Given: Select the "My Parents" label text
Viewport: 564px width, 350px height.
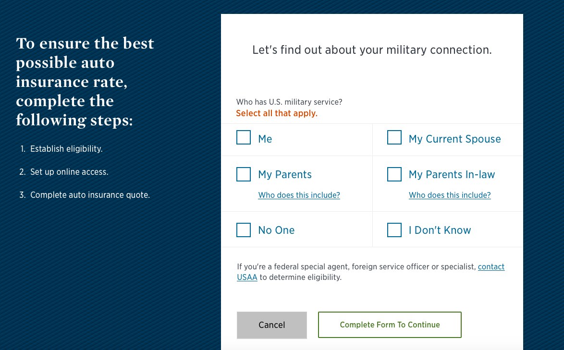Looking at the screenshot, I should tap(285, 174).
